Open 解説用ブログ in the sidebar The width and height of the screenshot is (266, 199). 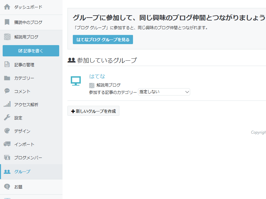tap(31, 37)
